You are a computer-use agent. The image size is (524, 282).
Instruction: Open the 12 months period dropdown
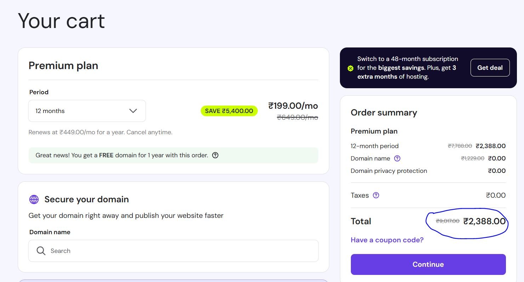[x=87, y=111]
